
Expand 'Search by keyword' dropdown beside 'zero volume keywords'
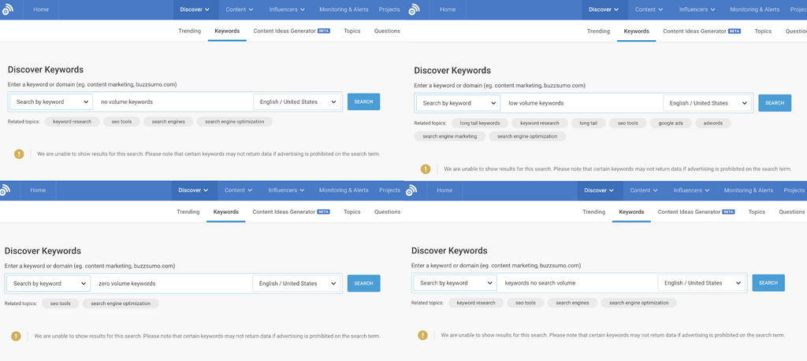[x=49, y=283]
